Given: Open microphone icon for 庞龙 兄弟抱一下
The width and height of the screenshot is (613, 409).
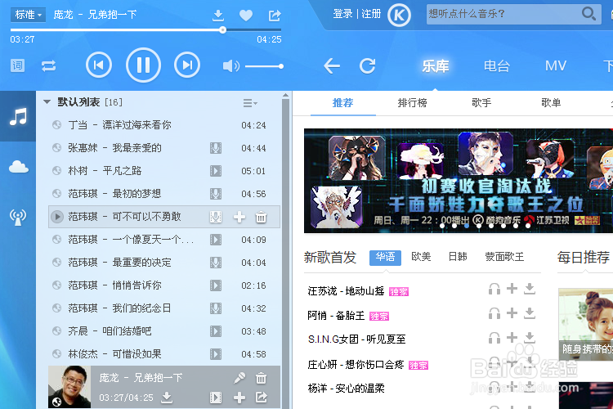Looking at the screenshot, I should [239, 378].
